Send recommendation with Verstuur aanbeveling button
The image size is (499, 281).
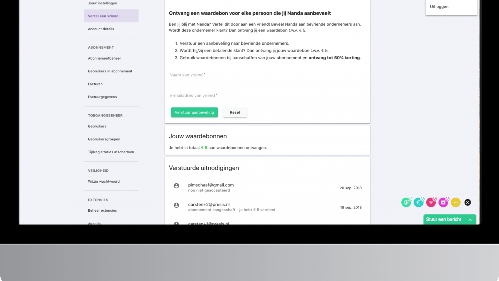point(194,112)
